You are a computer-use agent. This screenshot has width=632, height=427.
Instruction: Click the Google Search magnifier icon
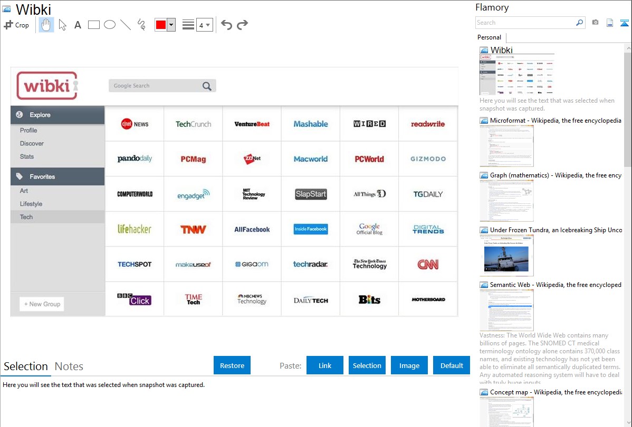pyautogui.click(x=207, y=86)
